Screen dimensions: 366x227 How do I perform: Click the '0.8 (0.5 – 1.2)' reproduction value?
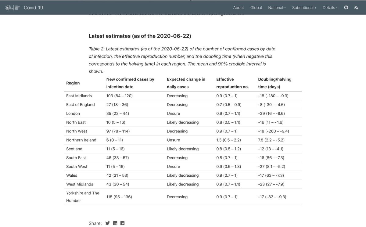tap(228, 149)
